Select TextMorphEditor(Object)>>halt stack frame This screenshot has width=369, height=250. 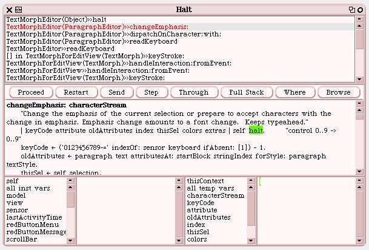(x=180, y=19)
